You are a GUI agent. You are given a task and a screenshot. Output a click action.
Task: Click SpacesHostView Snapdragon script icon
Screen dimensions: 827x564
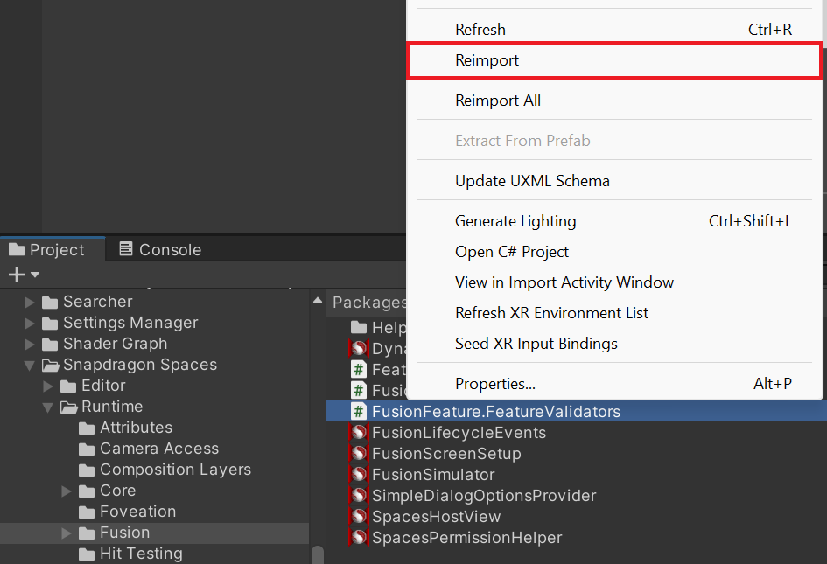click(x=359, y=517)
